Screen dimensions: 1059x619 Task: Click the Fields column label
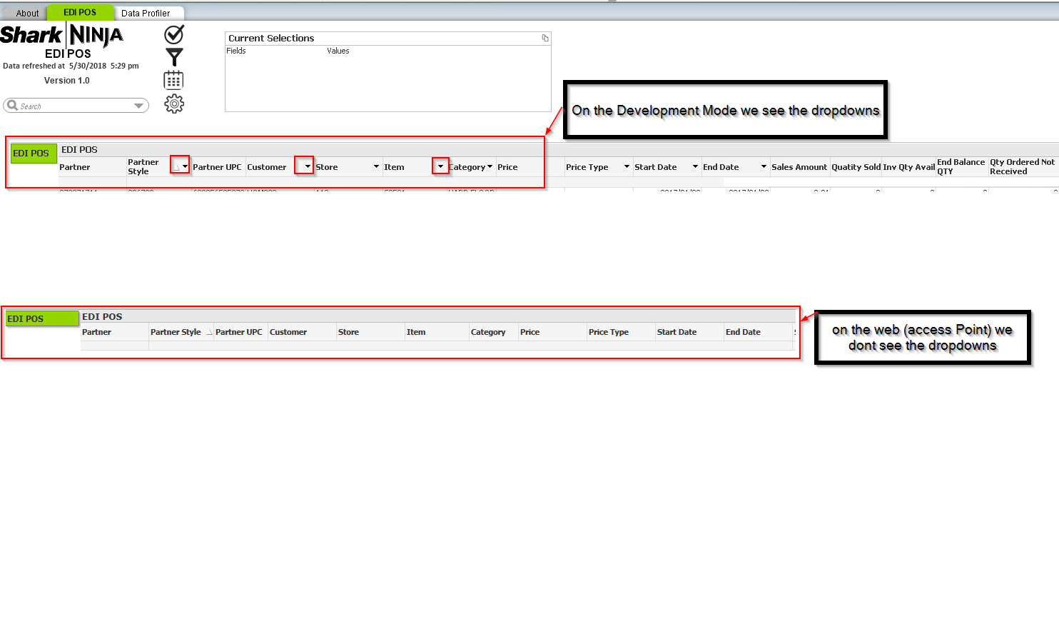click(x=236, y=51)
